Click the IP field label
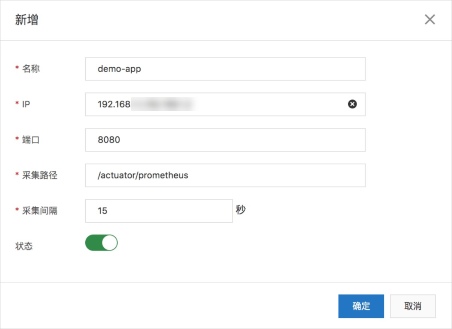Viewport: 452px width, 329px height. click(26, 104)
